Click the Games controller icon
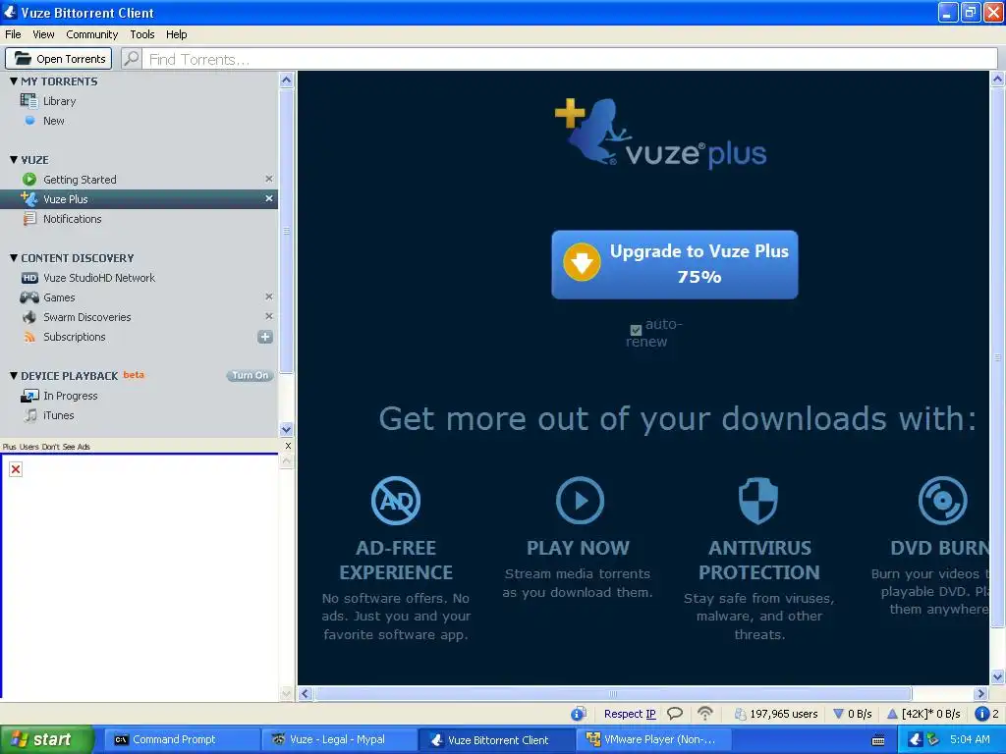This screenshot has width=1006, height=754. pos(28,296)
